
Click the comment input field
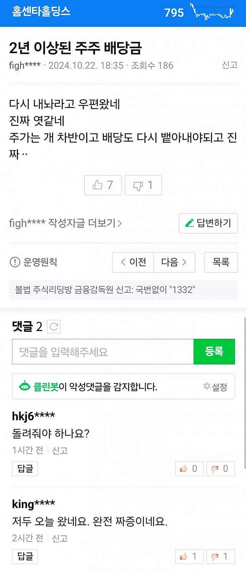point(102,351)
